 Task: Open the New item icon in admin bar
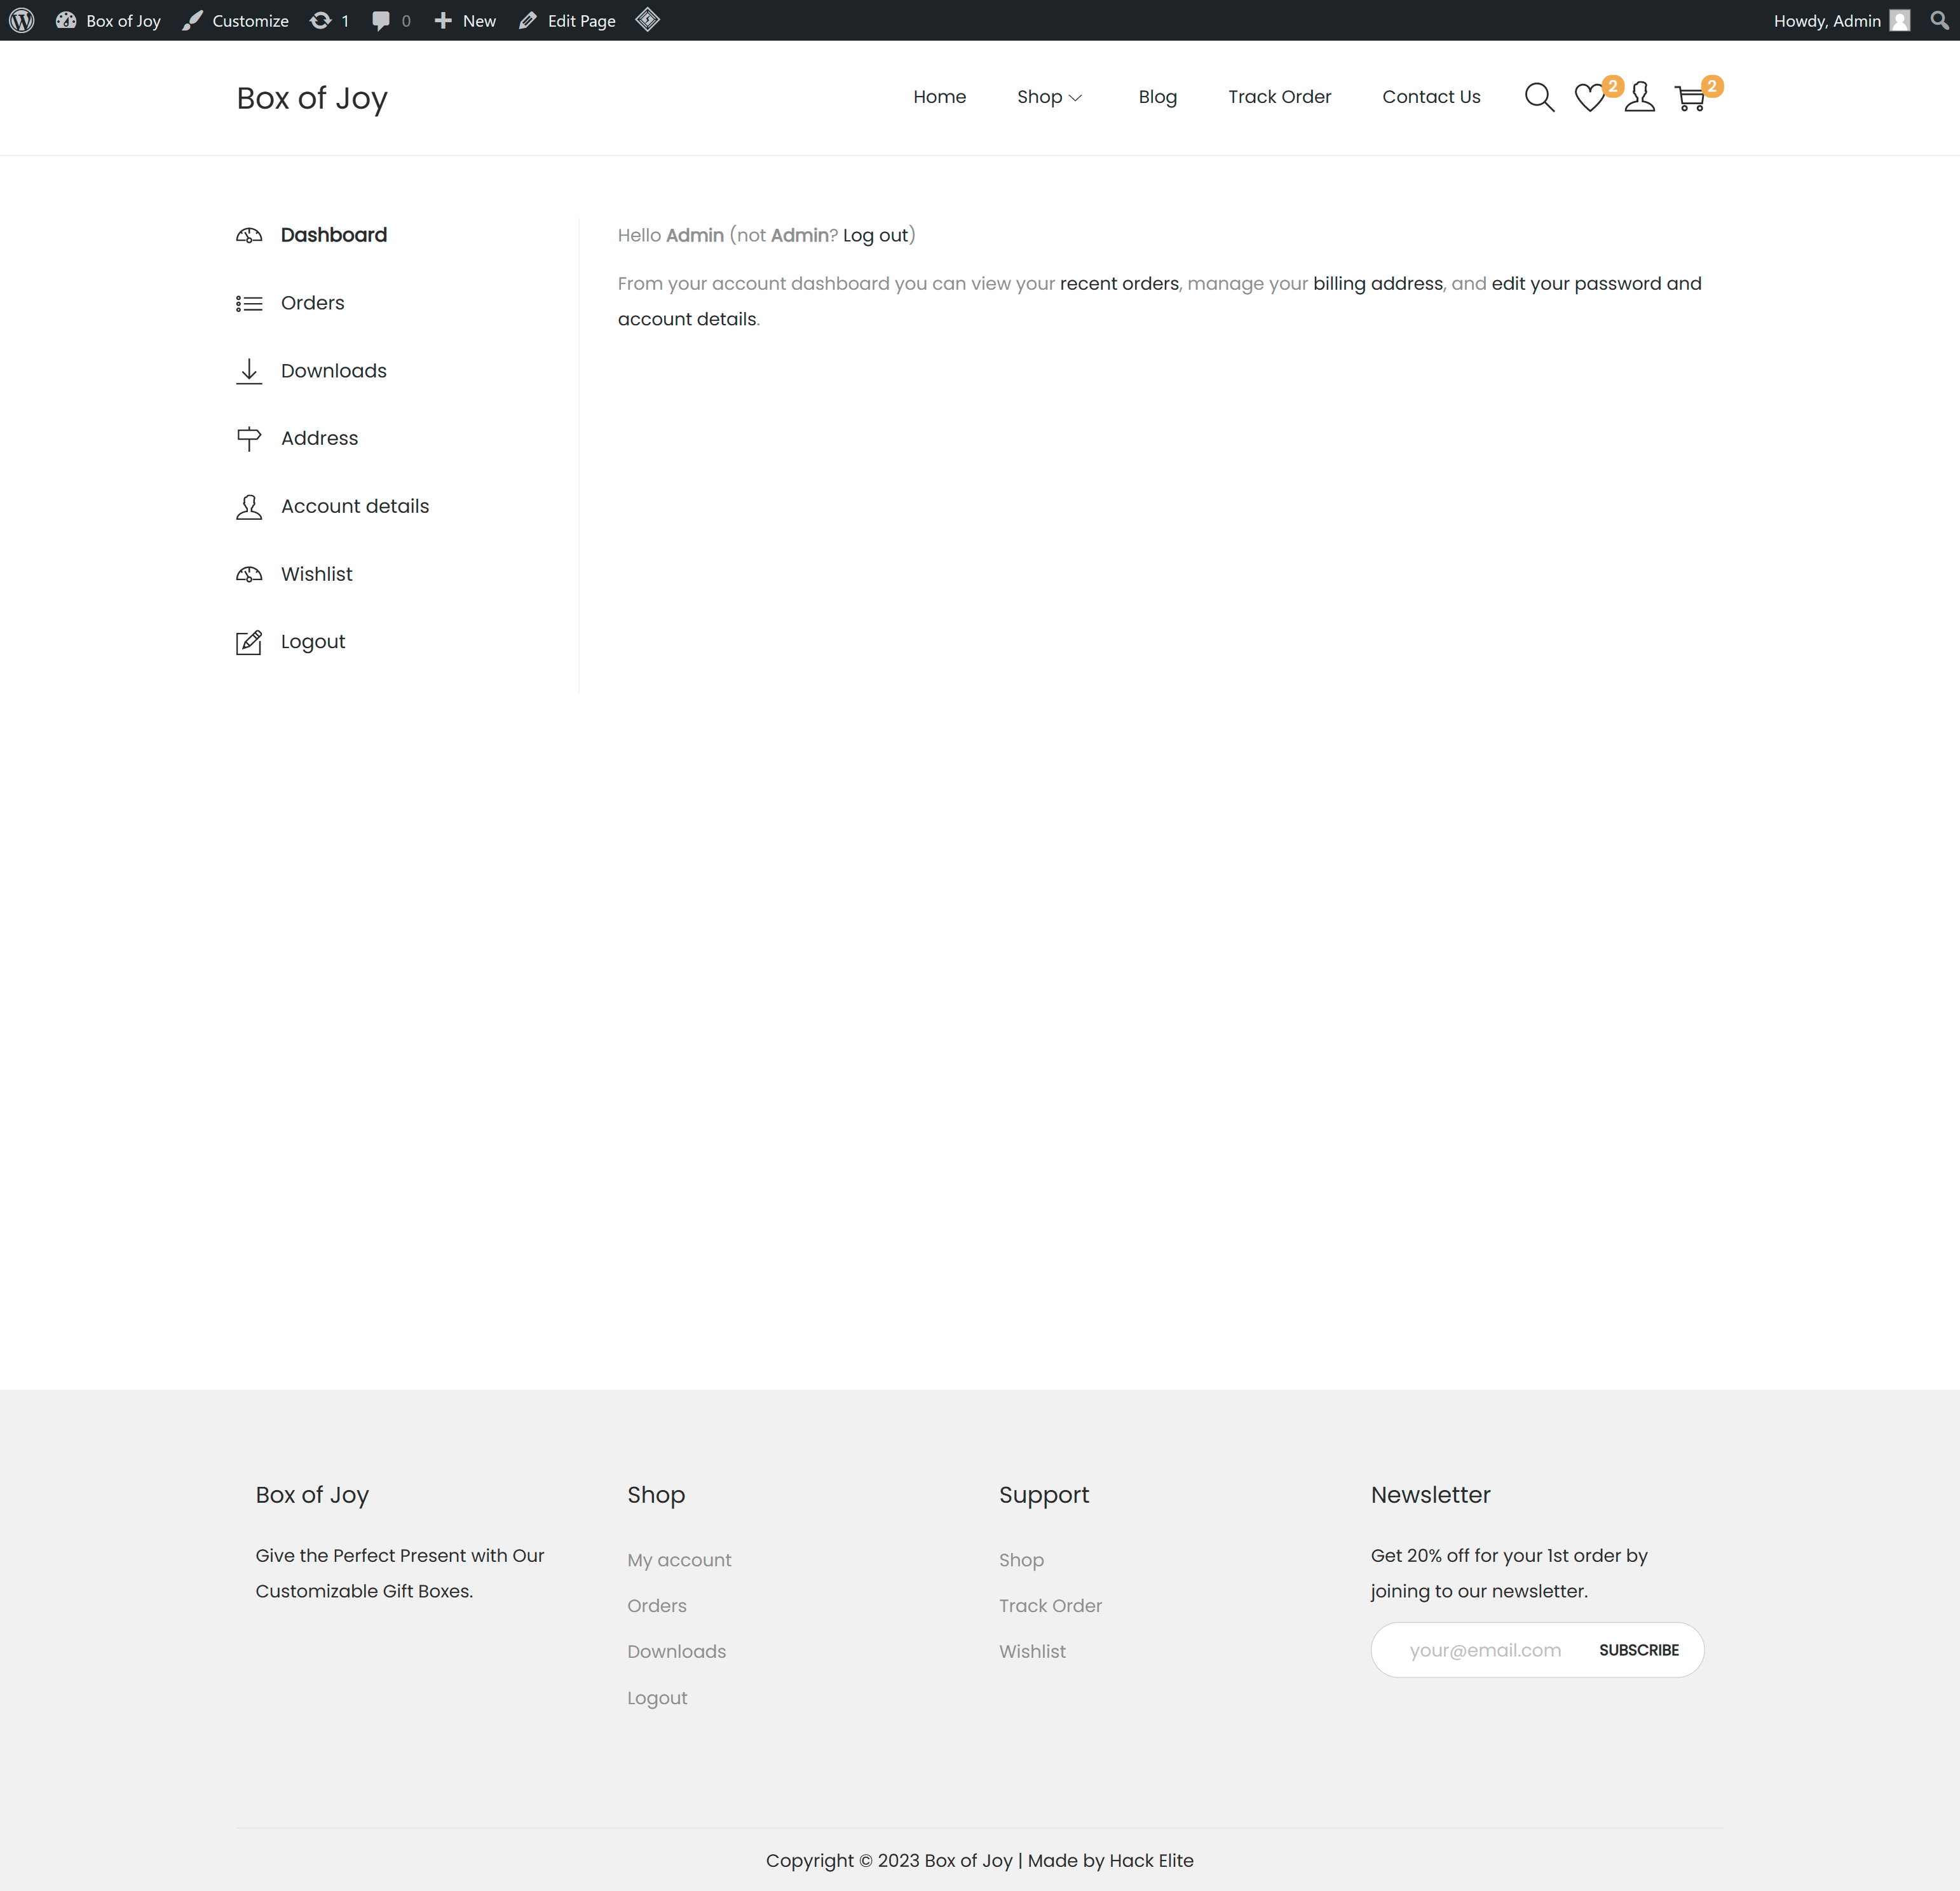pyautogui.click(x=443, y=20)
